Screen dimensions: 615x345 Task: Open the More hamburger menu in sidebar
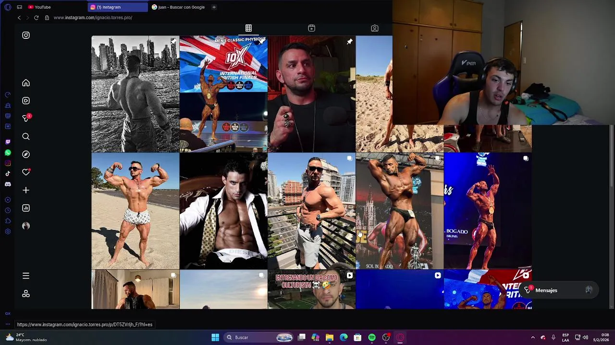[x=26, y=276]
